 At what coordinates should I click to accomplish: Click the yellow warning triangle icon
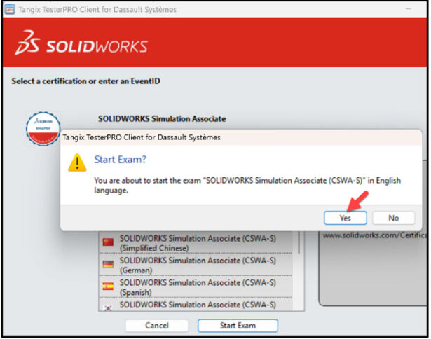pyautogui.click(x=77, y=162)
